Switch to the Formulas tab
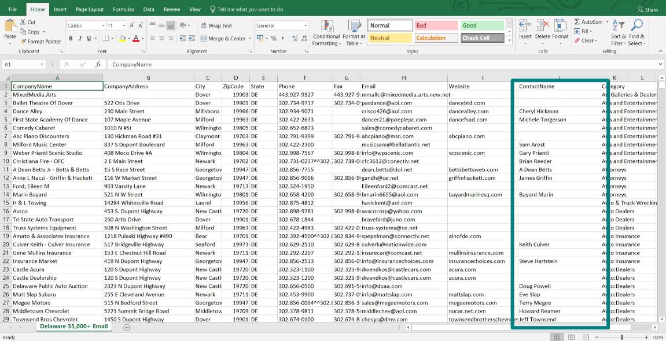Image resolution: width=666 pixels, height=341 pixels. [x=123, y=9]
